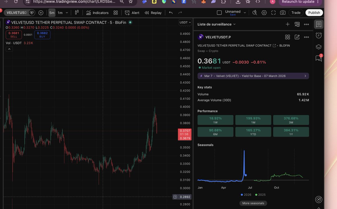Toggle the 2025 seasonals legend series
The height and width of the screenshot is (209, 337).
(260, 195)
